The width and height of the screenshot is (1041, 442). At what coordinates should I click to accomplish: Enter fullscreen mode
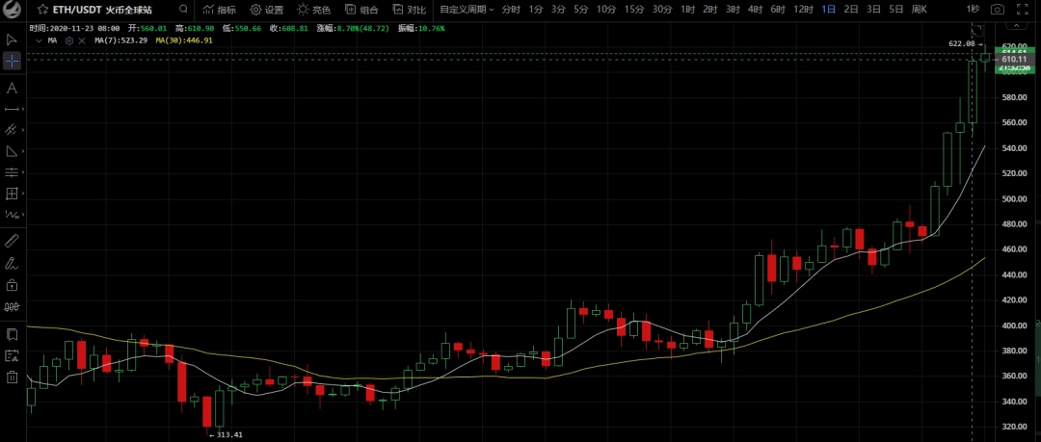click(x=1023, y=10)
